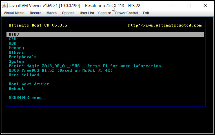Viewport: 215px width, 135px height.
Task: Select the Reboot entry in boot menu
Action: coord(16,88)
